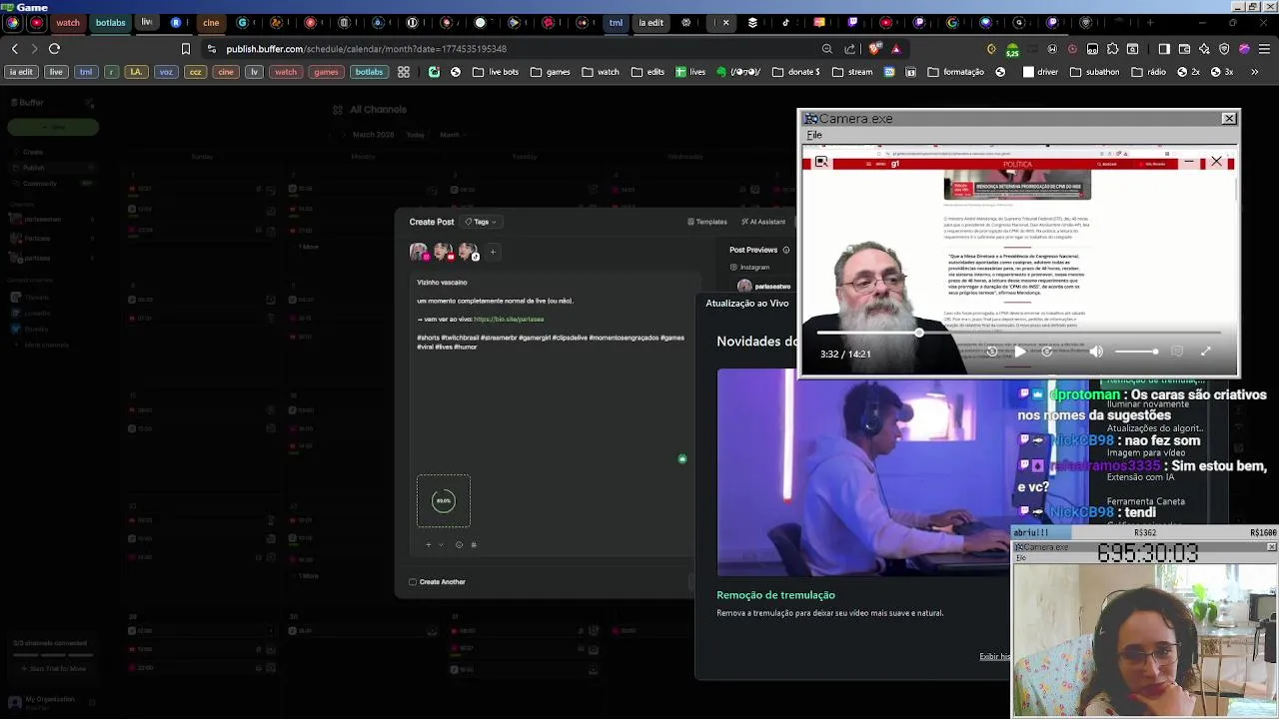Viewport: 1279px width, 719px height.
Task: Check the Create Another checkbox
Action: click(x=413, y=581)
